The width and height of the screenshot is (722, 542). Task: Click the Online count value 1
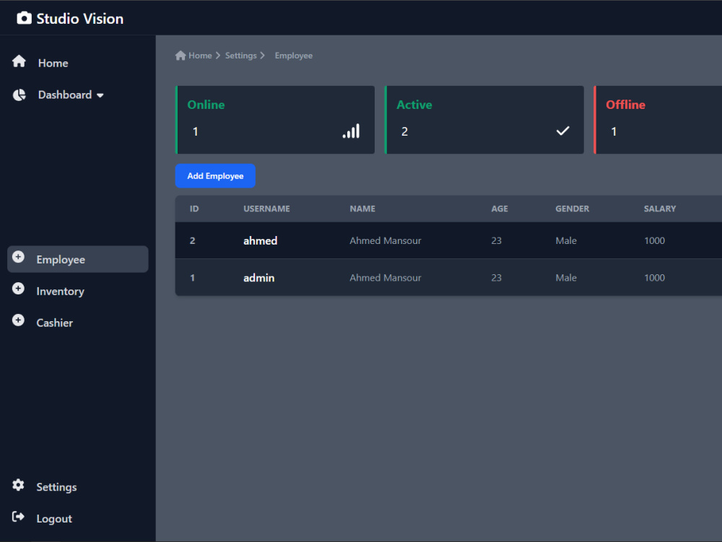coord(195,131)
